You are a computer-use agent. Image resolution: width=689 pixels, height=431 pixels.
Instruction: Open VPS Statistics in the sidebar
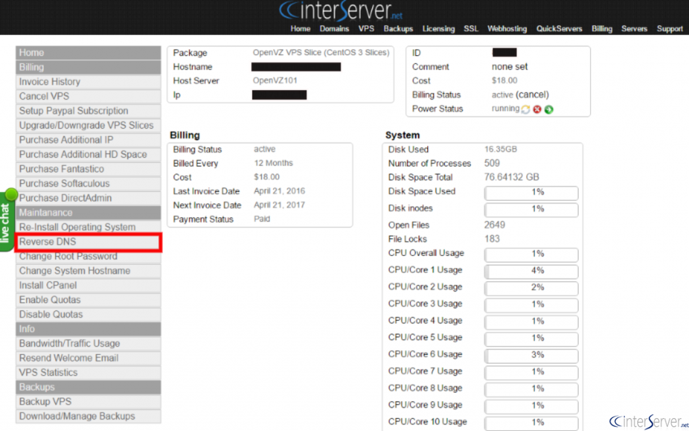pyautogui.click(x=88, y=372)
